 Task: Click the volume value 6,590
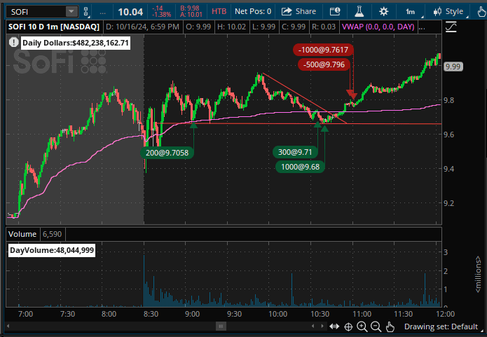pos(52,234)
